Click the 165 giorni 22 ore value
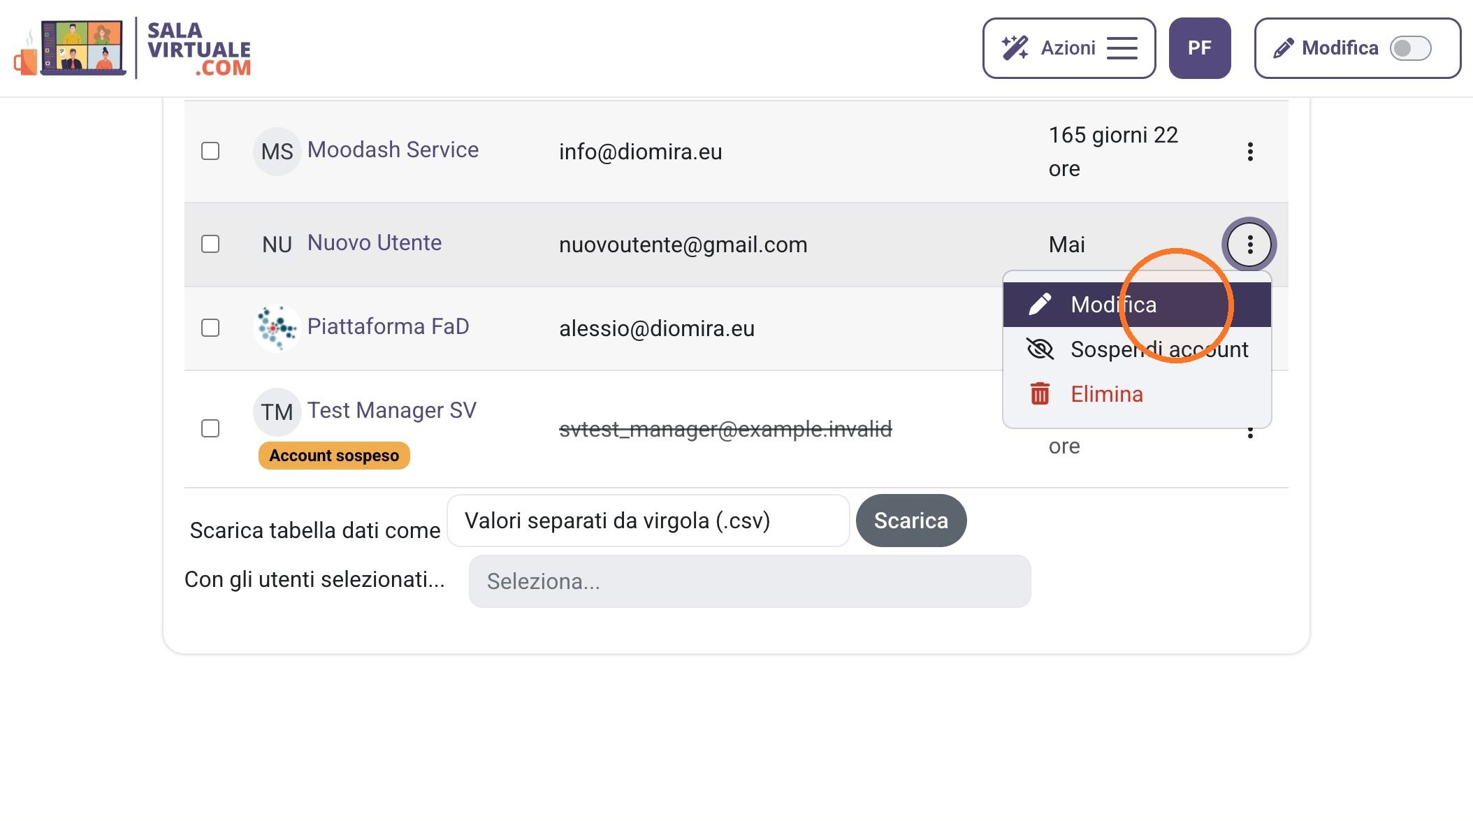The height and width of the screenshot is (821, 1473). pos(1114,152)
